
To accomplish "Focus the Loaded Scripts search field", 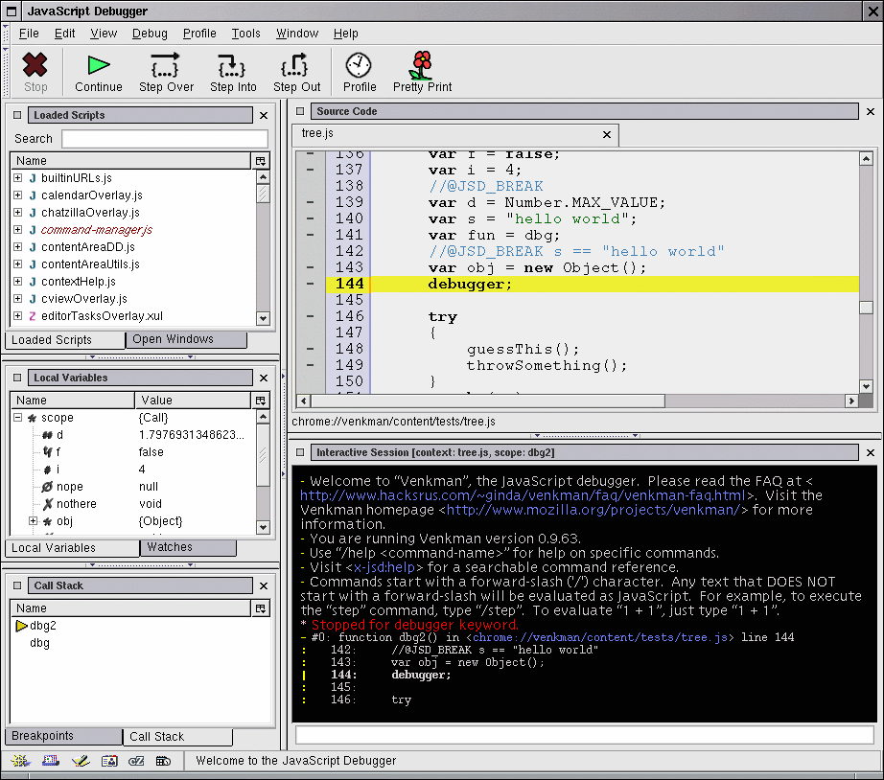I will coord(165,139).
